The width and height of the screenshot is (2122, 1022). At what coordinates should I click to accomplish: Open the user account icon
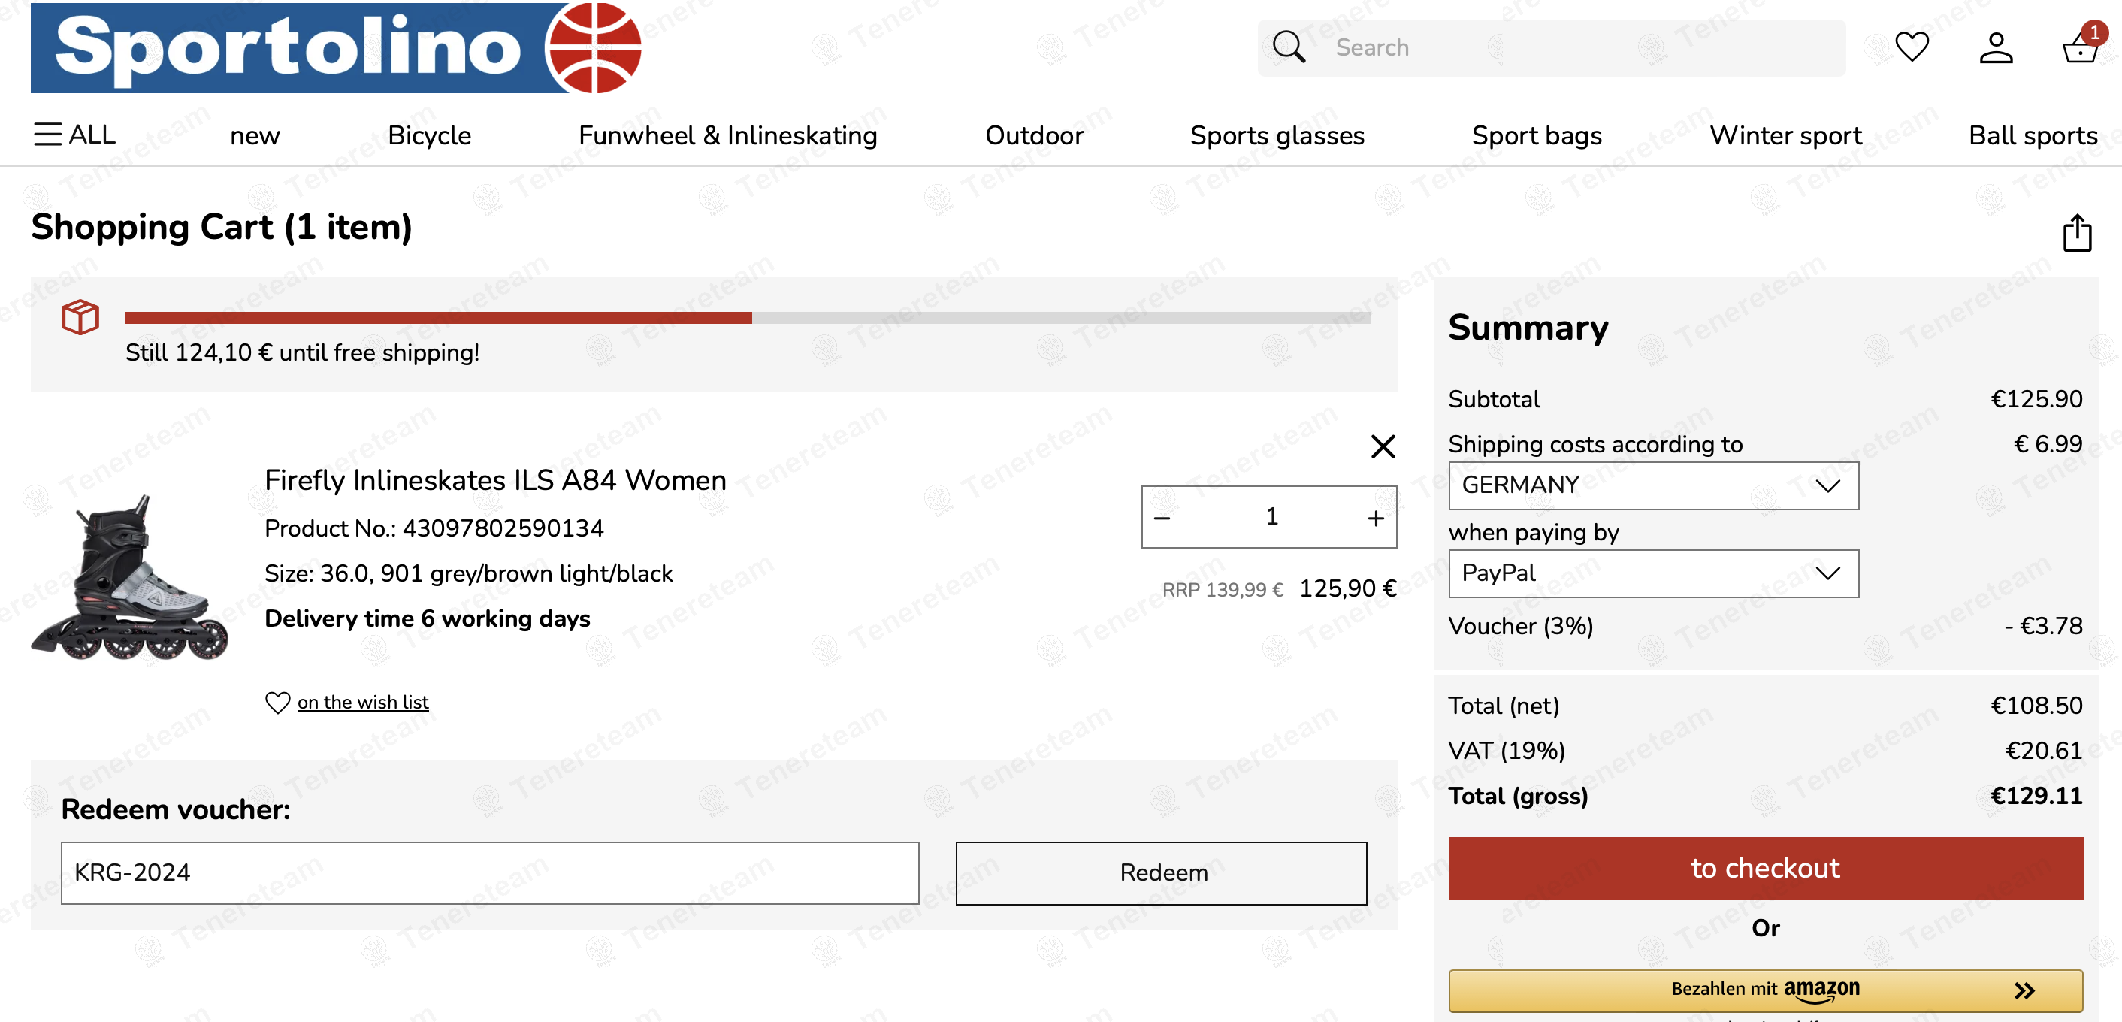(x=1996, y=48)
